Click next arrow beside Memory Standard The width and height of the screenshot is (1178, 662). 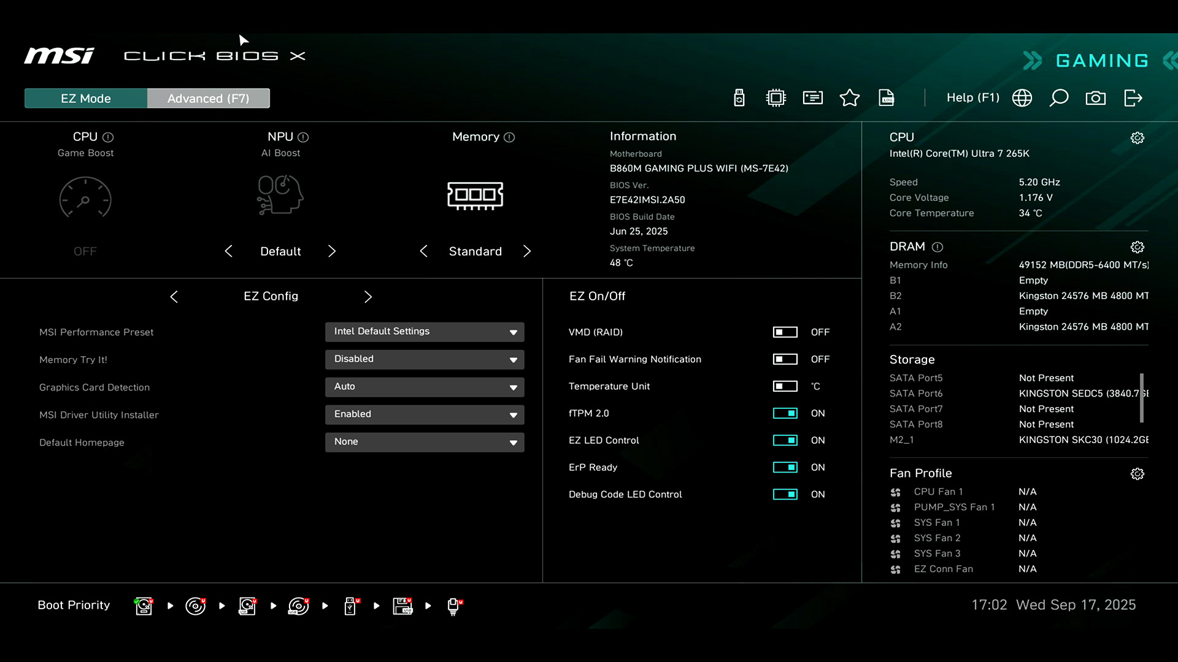[x=527, y=251]
